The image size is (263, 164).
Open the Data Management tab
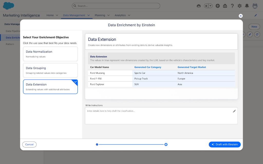74,15
